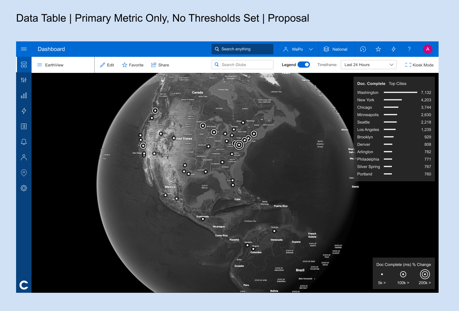The height and width of the screenshot is (311, 459).
Task: Click the Edit button
Action: [x=107, y=65]
